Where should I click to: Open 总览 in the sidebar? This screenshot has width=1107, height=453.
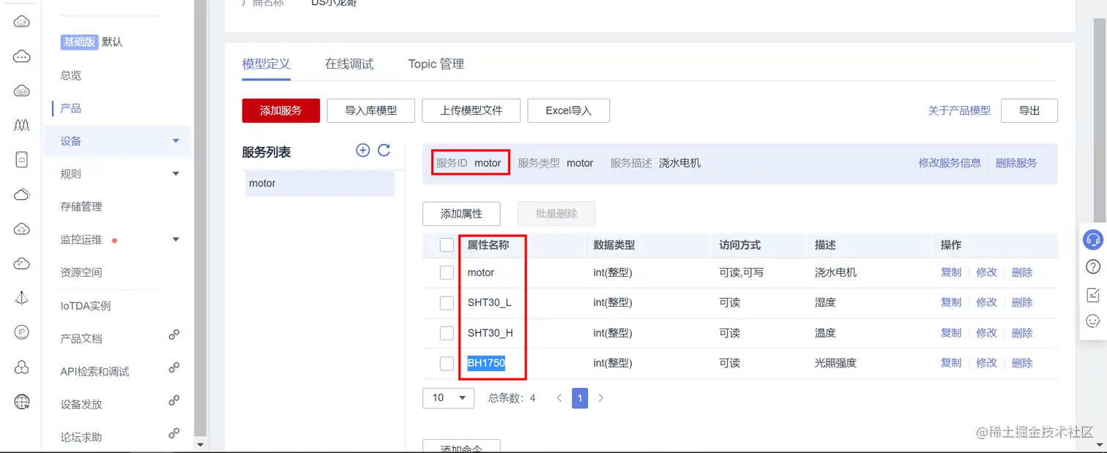[x=71, y=75]
